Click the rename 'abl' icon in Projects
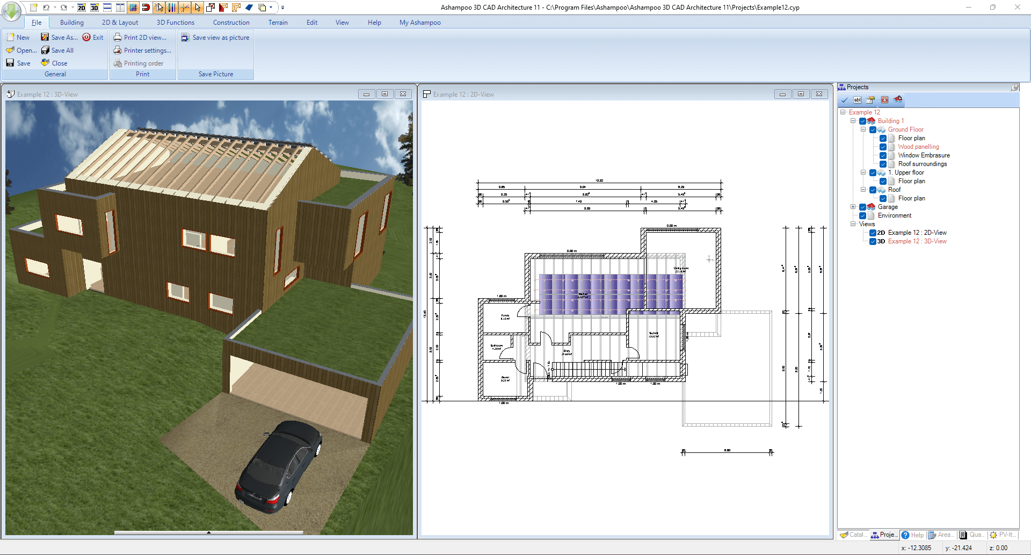The width and height of the screenshot is (1031, 555). pos(858,100)
